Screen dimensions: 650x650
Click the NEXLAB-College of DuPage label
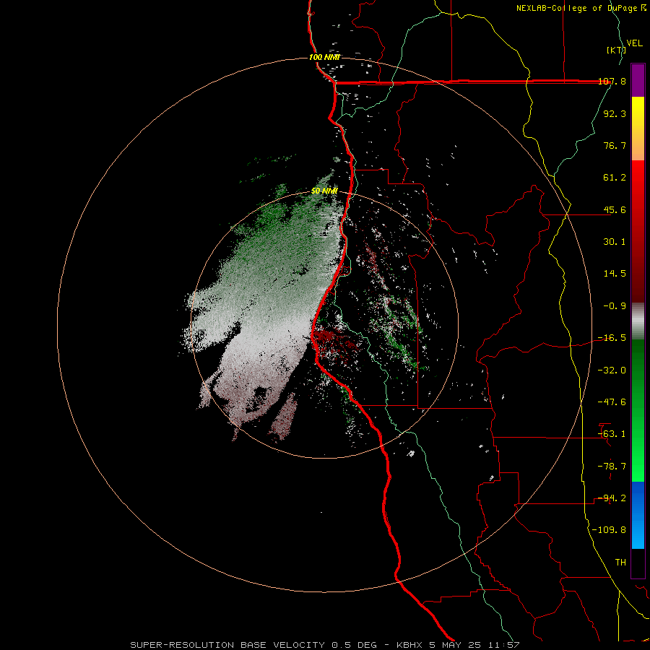(578, 8)
